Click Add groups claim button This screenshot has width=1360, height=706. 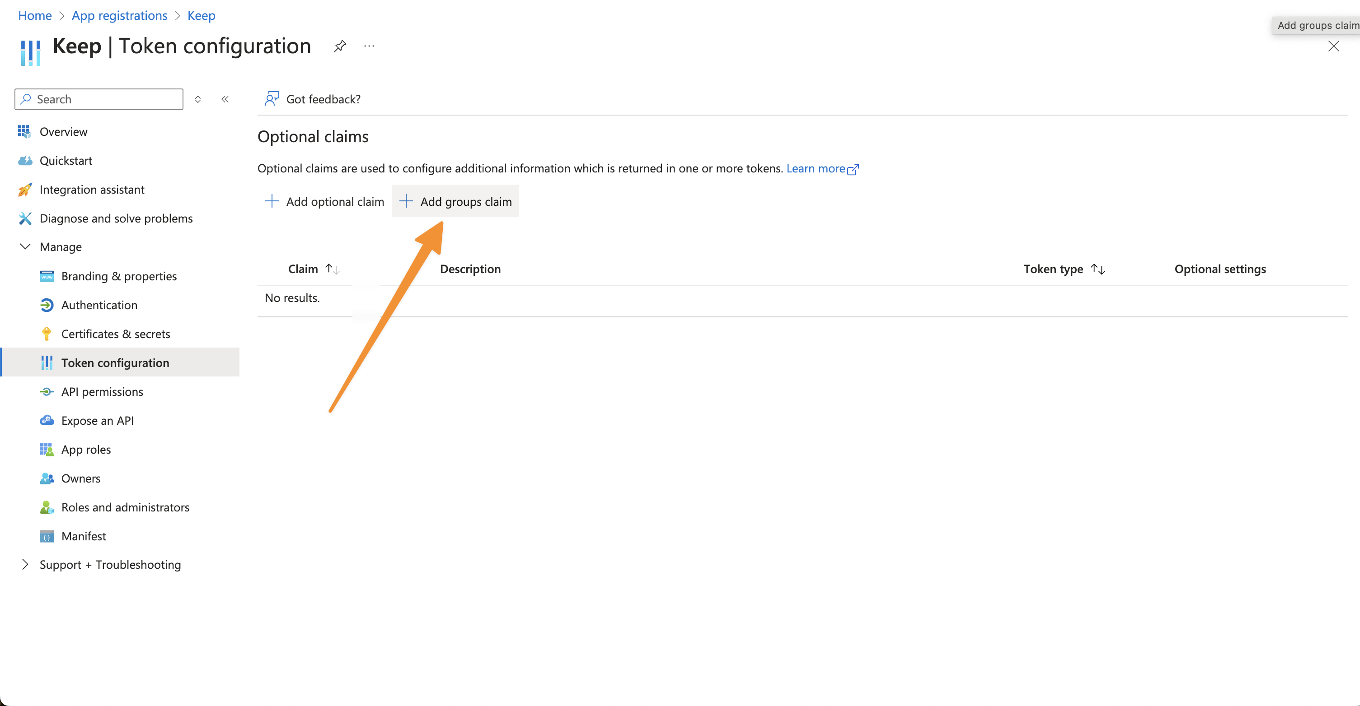click(455, 201)
